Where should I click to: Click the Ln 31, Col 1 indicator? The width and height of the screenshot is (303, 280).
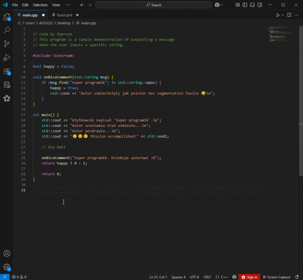[x=158, y=277]
